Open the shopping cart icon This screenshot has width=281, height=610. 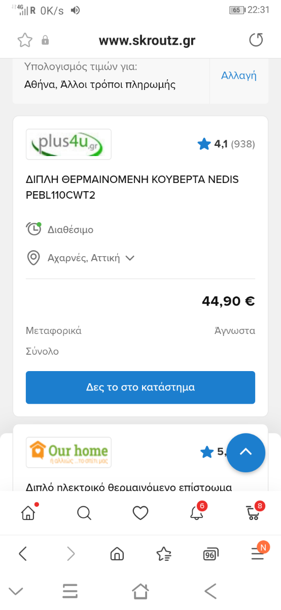pyautogui.click(x=254, y=512)
